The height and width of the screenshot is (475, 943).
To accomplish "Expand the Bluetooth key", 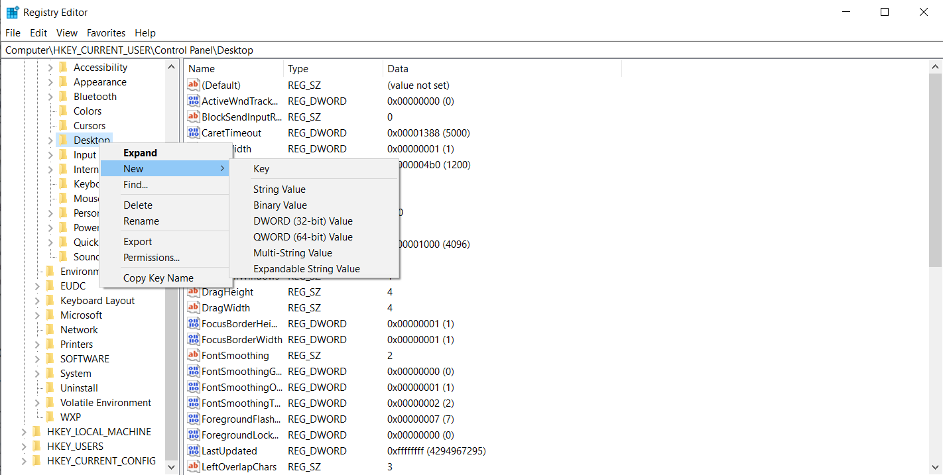I will [50, 97].
